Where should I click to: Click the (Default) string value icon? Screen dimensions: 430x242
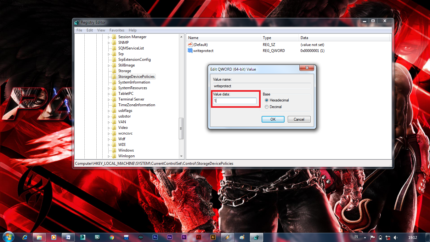(190, 45)
